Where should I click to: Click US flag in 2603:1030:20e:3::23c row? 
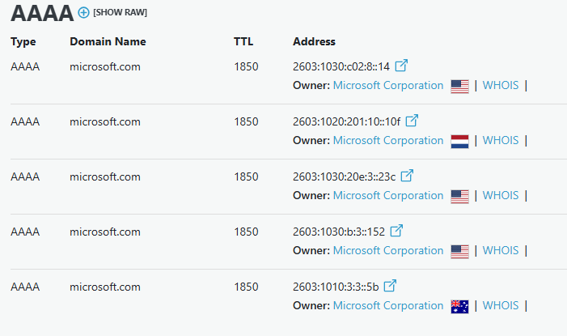459,196
